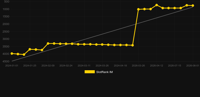Click the 4000 y-axis label
The image size is (200, 97).
[x=6, y=54]
